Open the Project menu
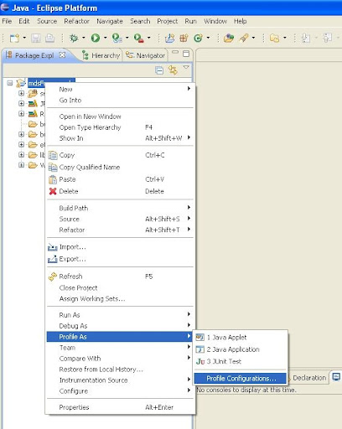This screenshot has width=342, height=429. pos(167,21)
